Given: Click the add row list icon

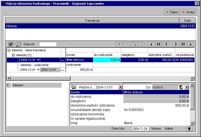Looking at the screenshot, I should pyautogui.click(x=134, y=44).
